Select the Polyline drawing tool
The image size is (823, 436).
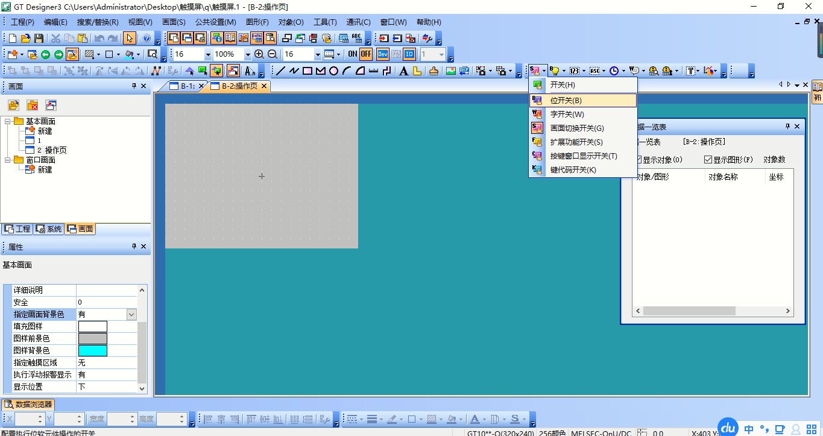294,71
